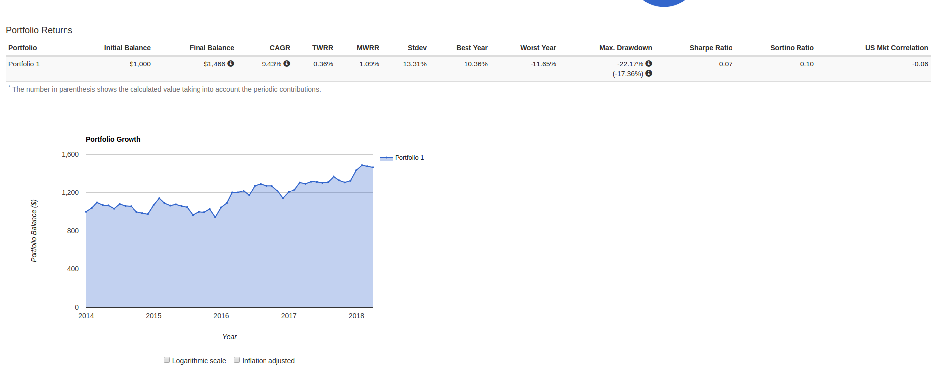Toggle the Inflation adjusted checkbox
Viewport: 932px width, 381px height.
point(237,360)
